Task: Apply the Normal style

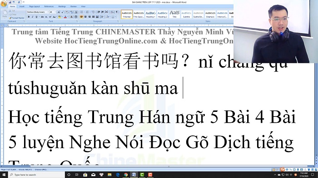Action: [127, 14]
